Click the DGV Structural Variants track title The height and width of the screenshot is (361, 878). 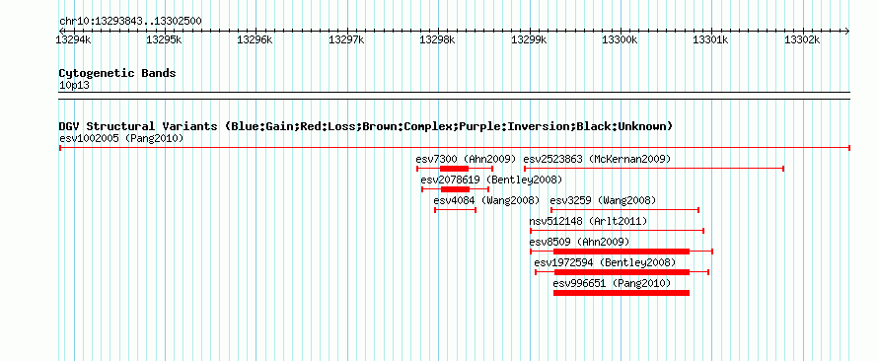[366, 126]
